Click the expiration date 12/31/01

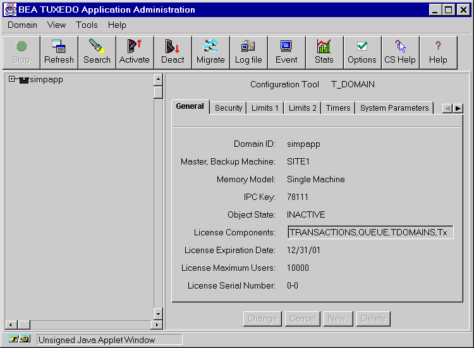[303, 251]
